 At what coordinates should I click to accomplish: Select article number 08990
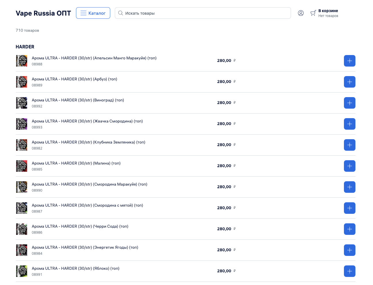pos(37,190)
